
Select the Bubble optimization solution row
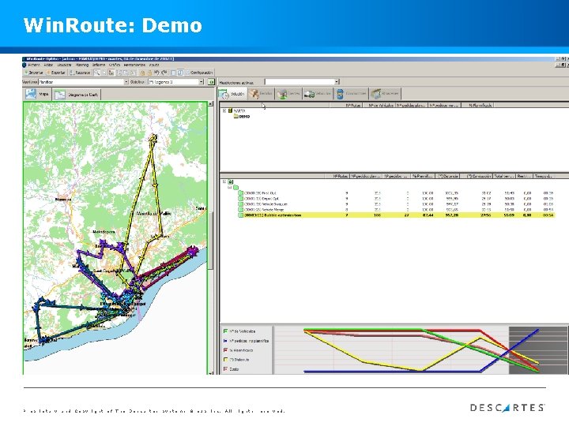coord(396,215)
